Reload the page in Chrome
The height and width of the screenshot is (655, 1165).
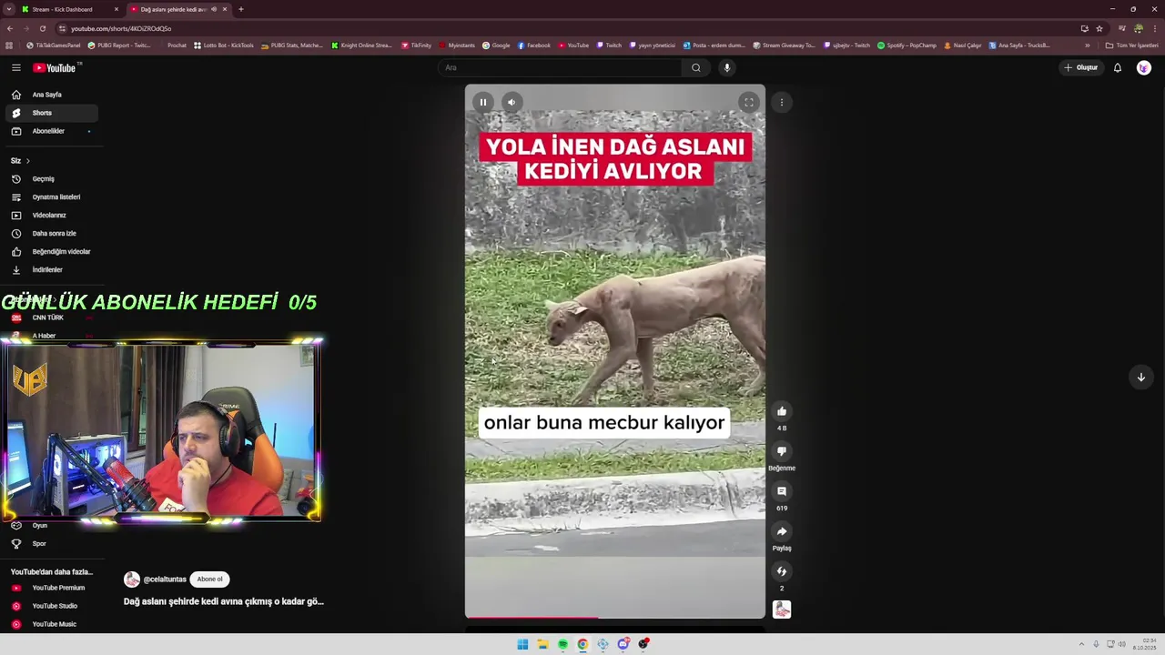tap(42, 28)
